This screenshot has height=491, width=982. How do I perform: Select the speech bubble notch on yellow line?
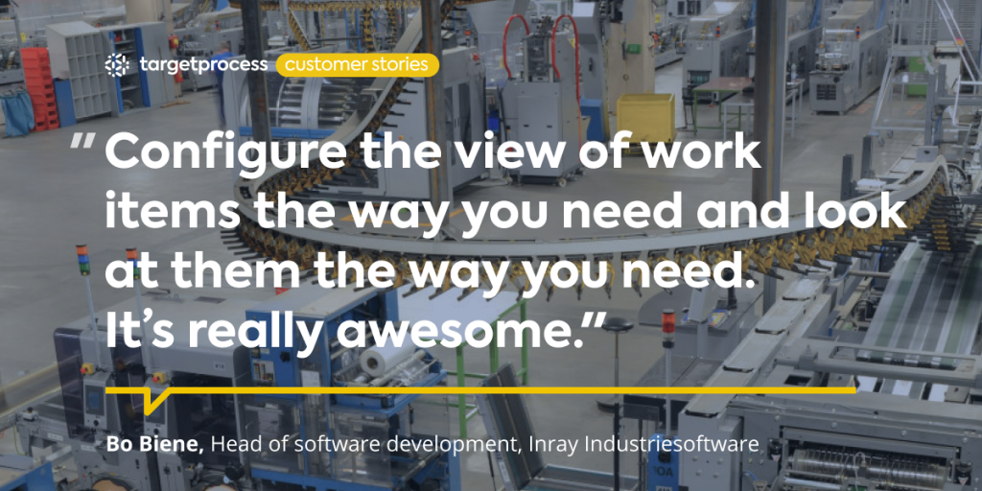[154, 402]
